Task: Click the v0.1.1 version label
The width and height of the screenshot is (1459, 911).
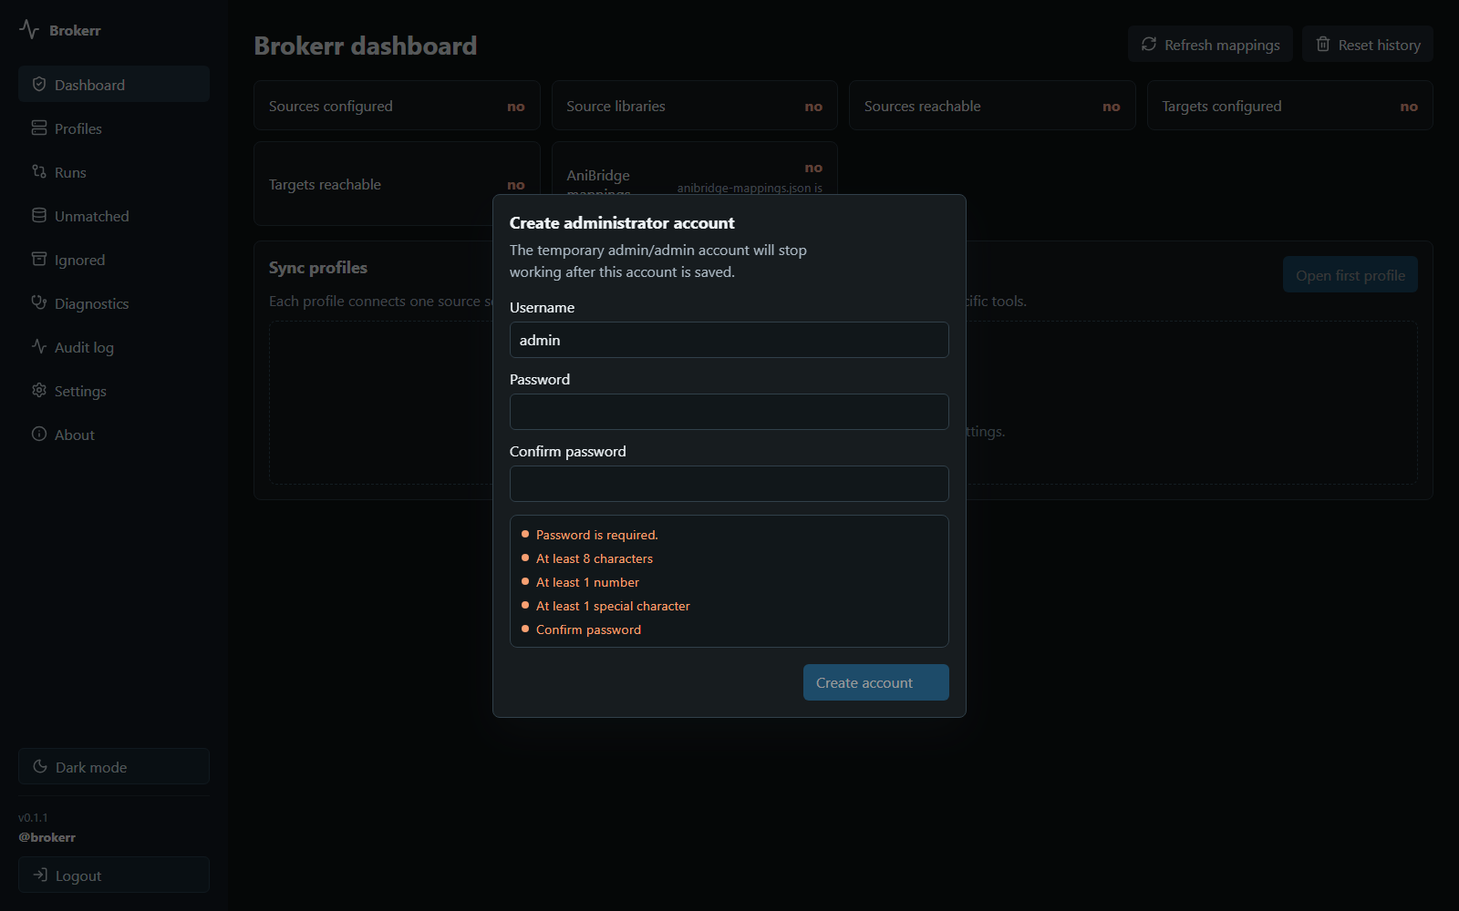Action: pos(33,817)
